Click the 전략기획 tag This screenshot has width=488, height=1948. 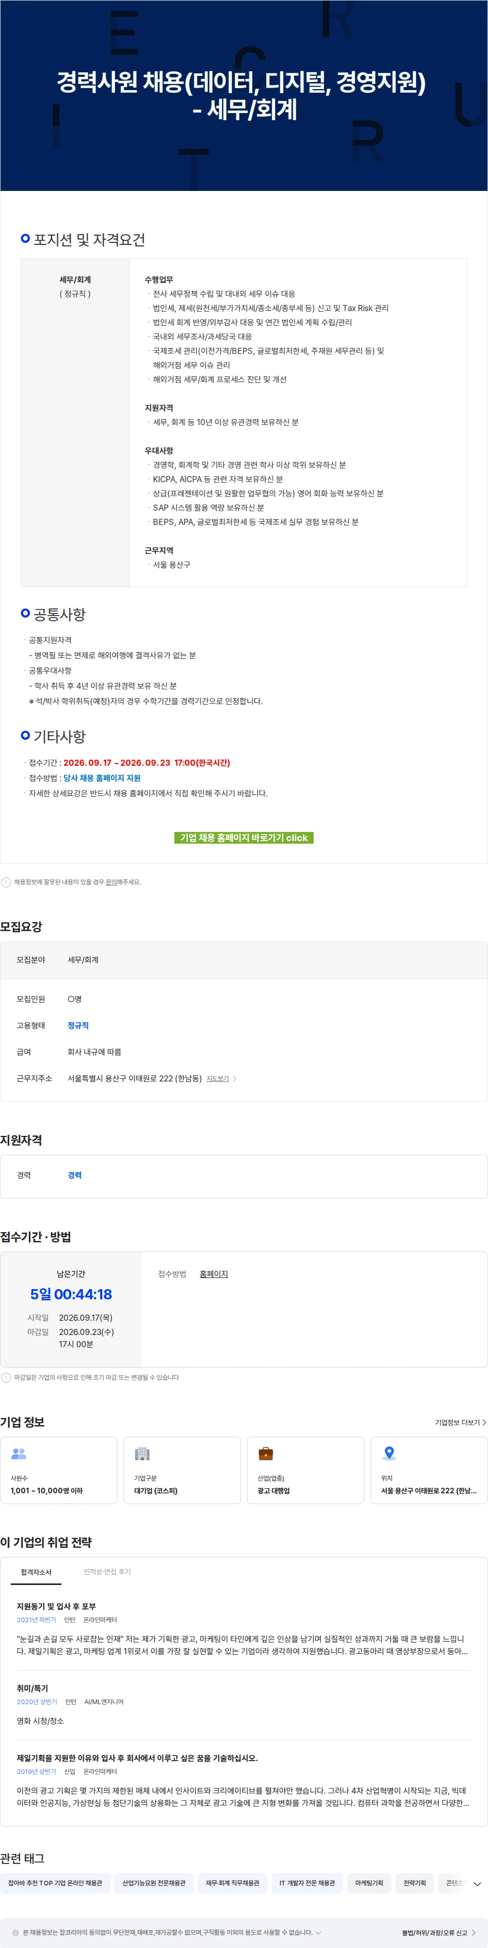(x=415, y=1883)
